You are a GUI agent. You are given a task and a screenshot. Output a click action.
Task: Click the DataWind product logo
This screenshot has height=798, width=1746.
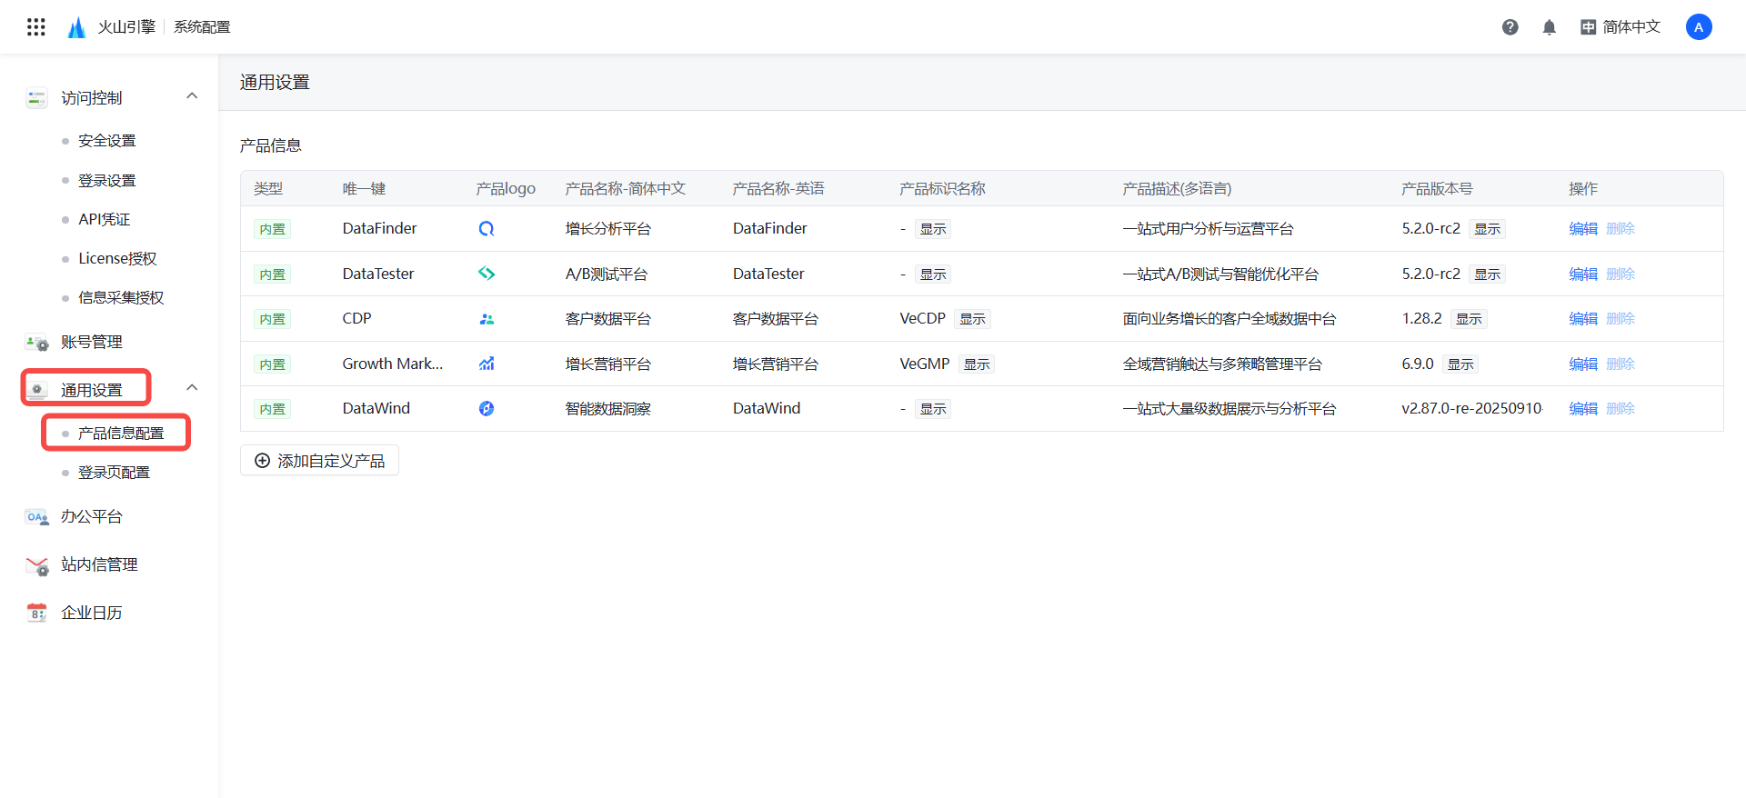487,409
